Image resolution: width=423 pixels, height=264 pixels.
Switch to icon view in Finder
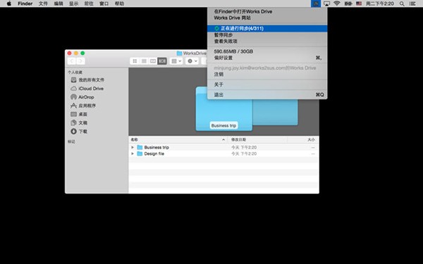pyautogui.click(x=135, y=61)
